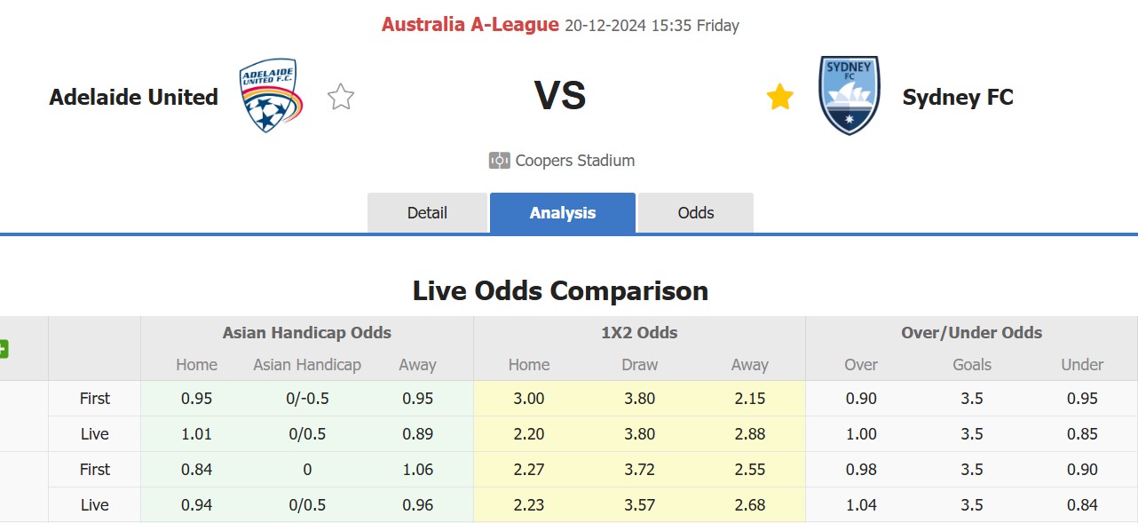Switch to the Detail tab
The width and height of the screenshot is (1138, 523).
[x=427, y=212]
